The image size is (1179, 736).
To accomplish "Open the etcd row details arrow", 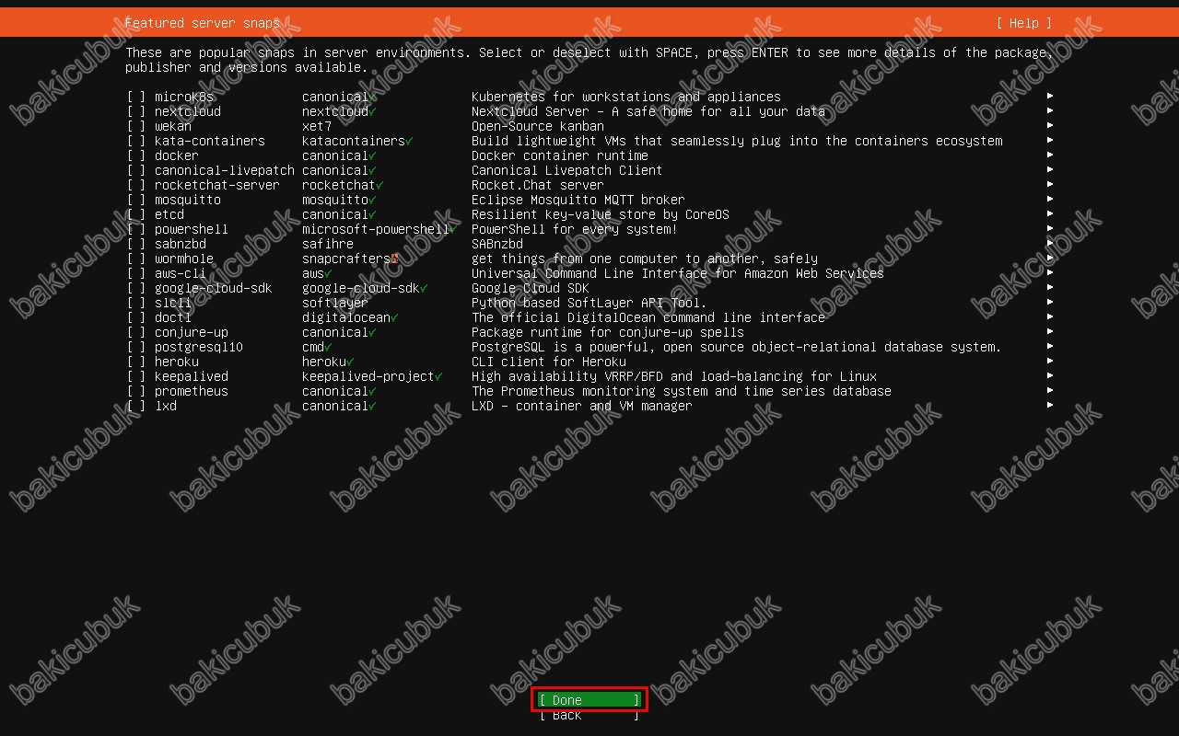I will click(1050, 214).
